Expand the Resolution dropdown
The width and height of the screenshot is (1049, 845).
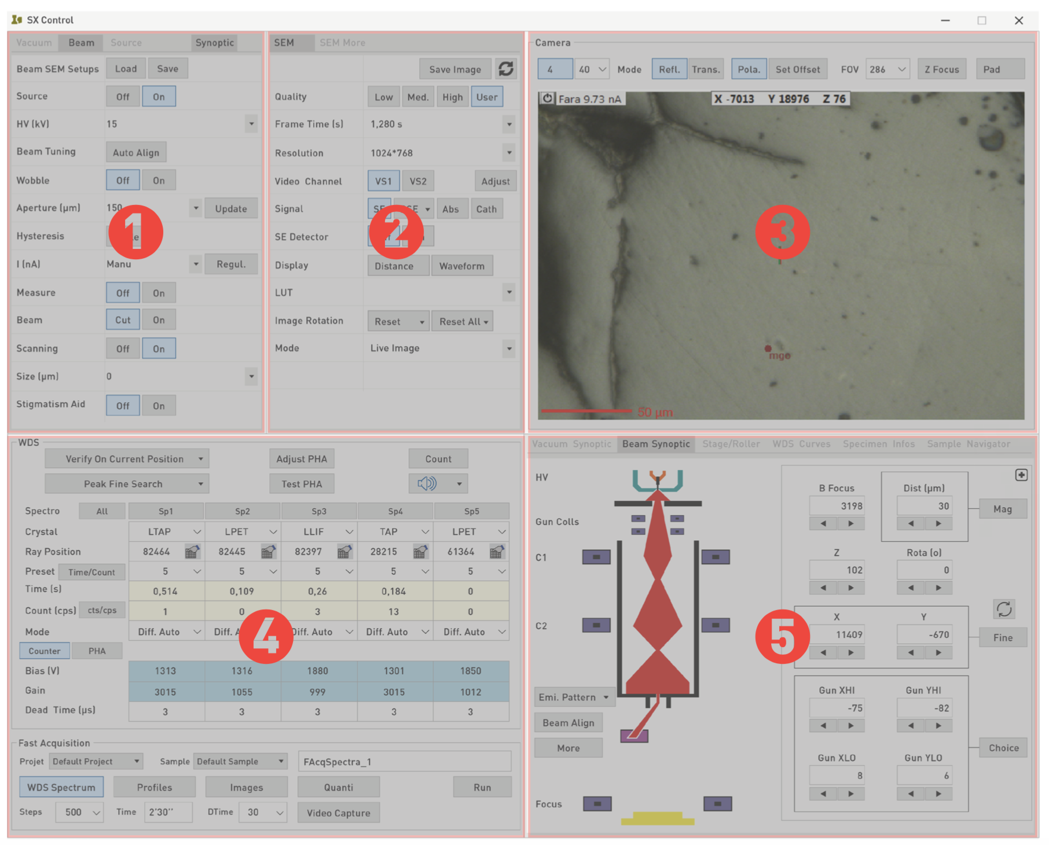tap(509, 153)
